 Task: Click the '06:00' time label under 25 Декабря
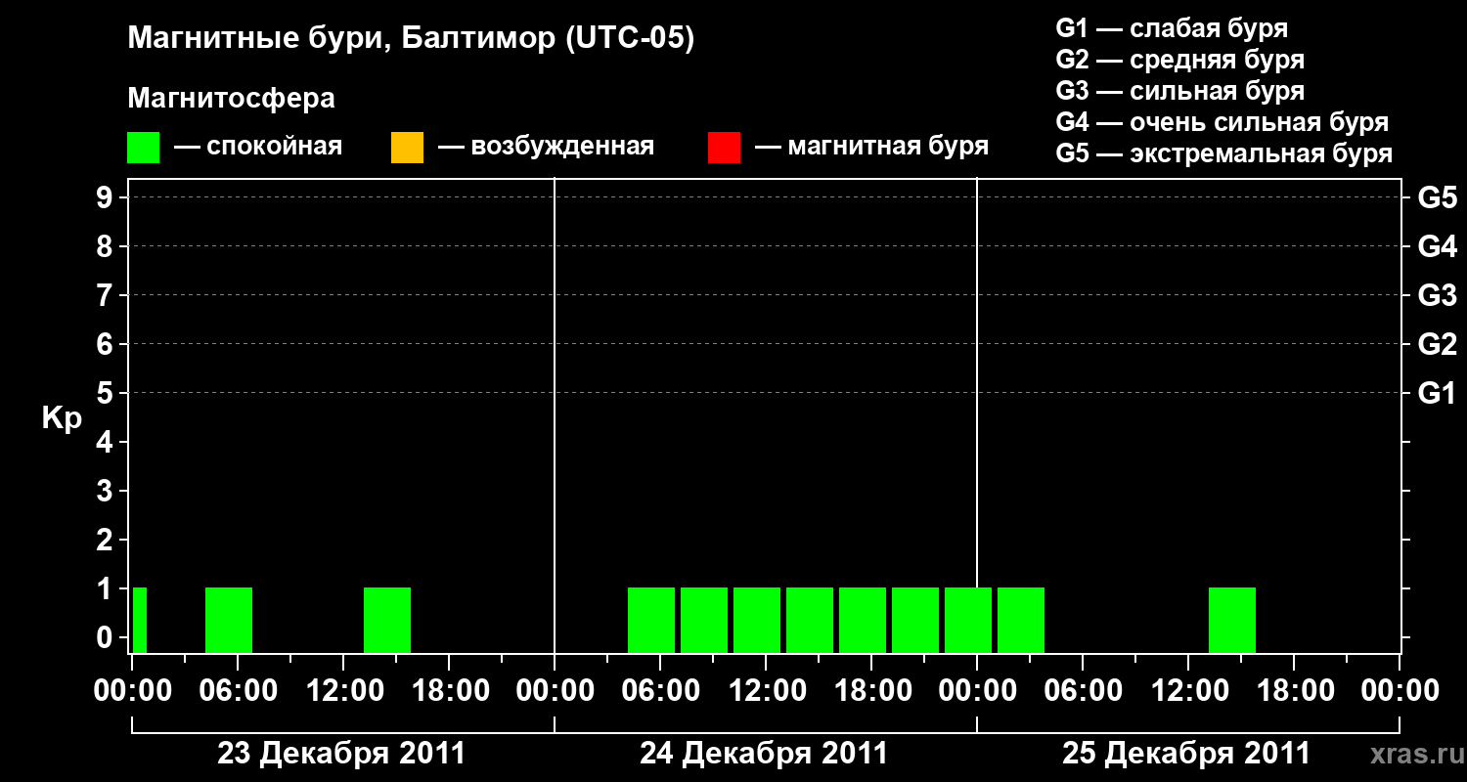click(1083, 691)
